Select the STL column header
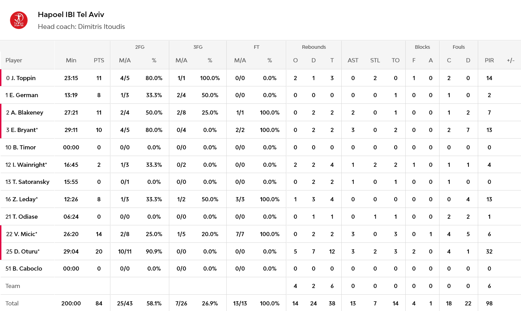Viewport: 521px width, 311px height. (375, 60)
